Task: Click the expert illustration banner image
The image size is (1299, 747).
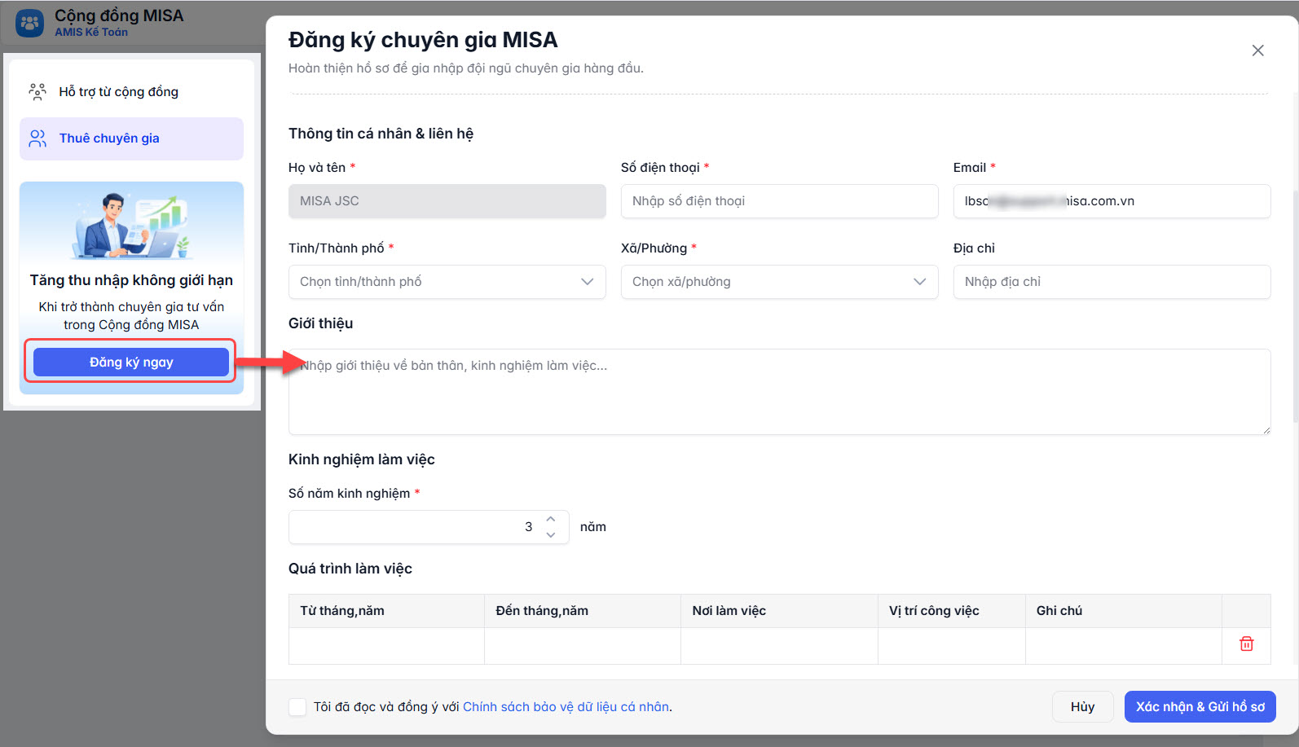Action: (131, 224)
